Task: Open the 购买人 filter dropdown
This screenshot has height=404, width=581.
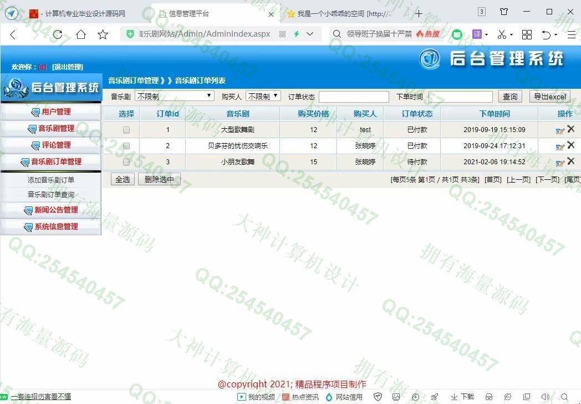Action: [263, 96]
